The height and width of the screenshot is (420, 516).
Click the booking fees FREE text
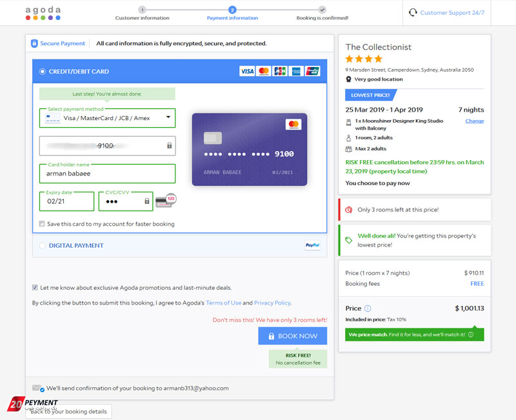pyautogui.click(x=477, y=284)
